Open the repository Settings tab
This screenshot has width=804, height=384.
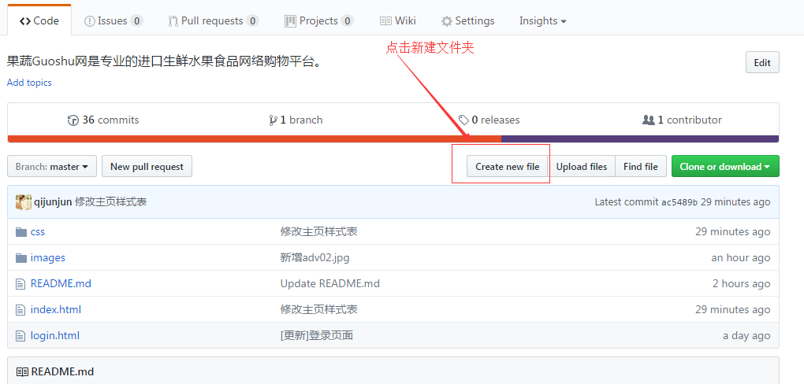point(467,21)
